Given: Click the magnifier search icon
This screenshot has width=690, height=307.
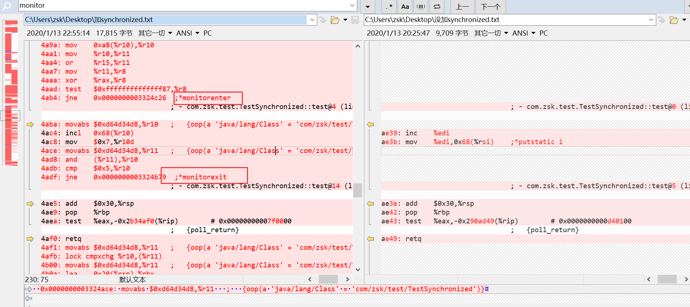Looking at the screenshot, I should point(7,6).
